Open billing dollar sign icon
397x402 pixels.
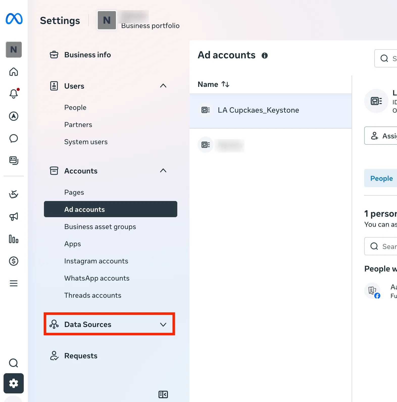[x=14, y=261]
